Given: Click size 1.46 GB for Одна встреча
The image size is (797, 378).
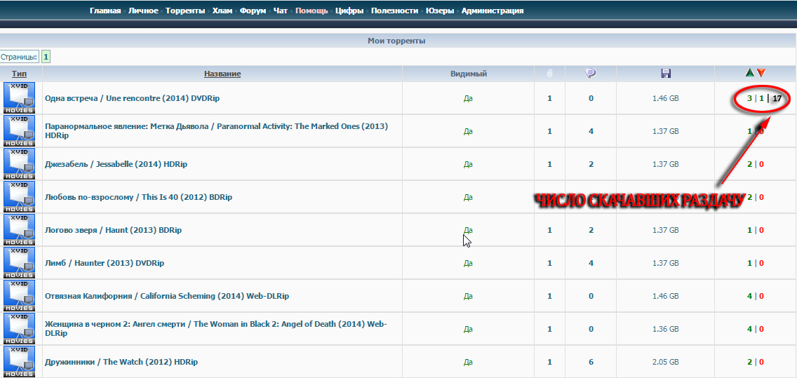Looking at the screenshot, I should [665, 98].
